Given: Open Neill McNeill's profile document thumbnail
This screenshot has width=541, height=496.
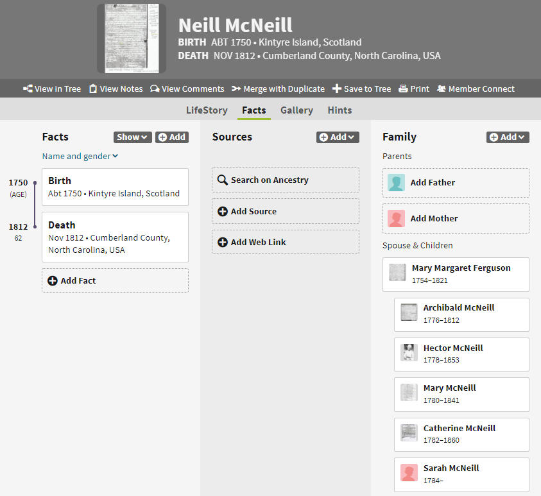Looking at the screenshot, I should tap(131, 38).
